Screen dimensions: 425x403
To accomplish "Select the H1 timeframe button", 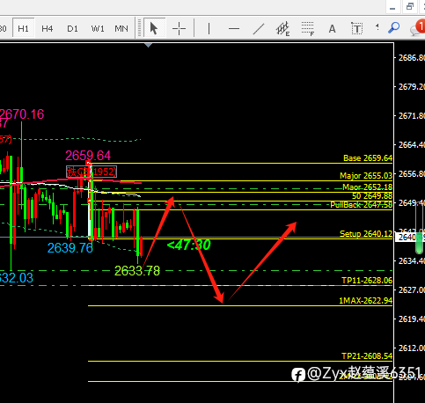I will click(x=24, y=28).
